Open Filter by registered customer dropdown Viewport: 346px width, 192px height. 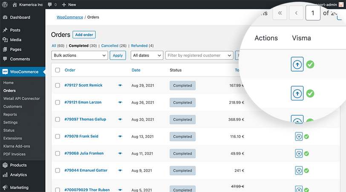pos(199,55)
